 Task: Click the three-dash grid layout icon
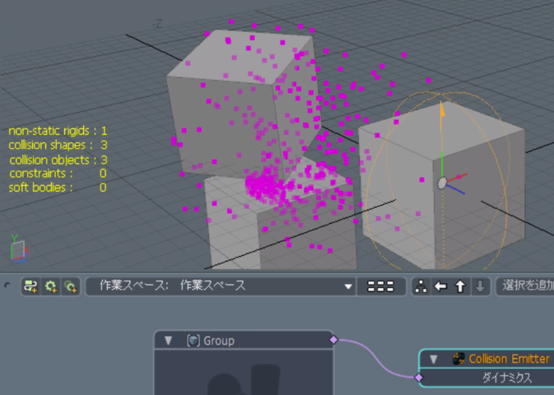pos(380,286)
